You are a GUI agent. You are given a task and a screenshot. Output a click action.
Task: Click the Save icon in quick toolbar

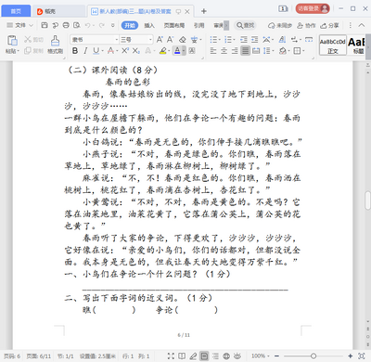45,25
